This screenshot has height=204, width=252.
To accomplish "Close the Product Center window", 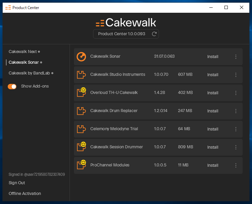I will (x=241, y=7).
